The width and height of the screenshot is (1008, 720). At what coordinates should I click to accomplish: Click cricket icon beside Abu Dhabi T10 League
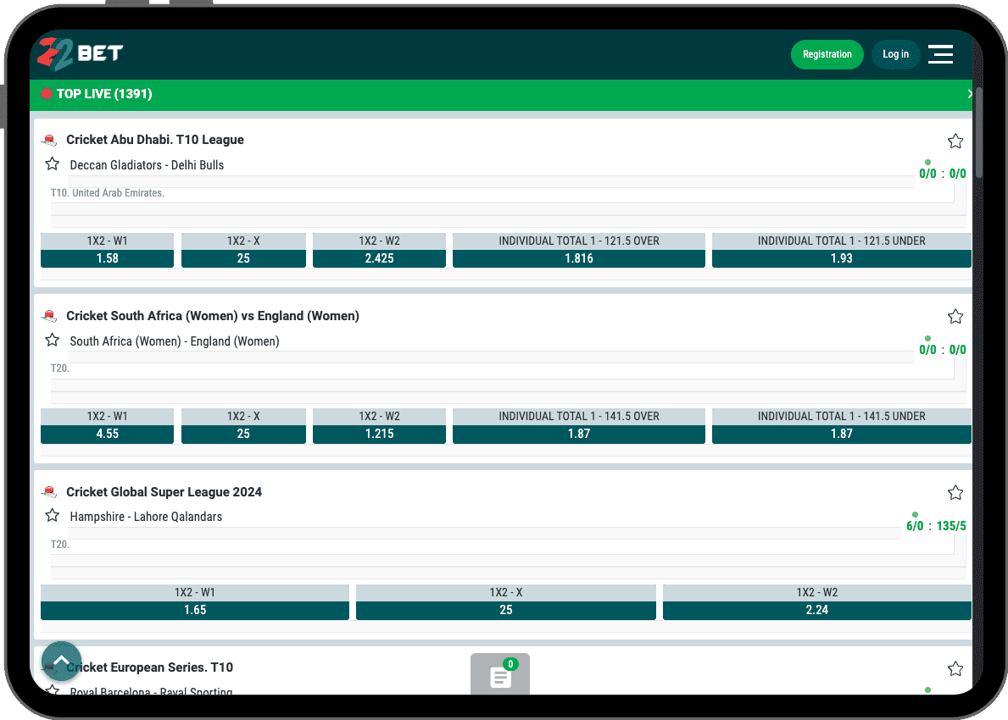(49, 141)
